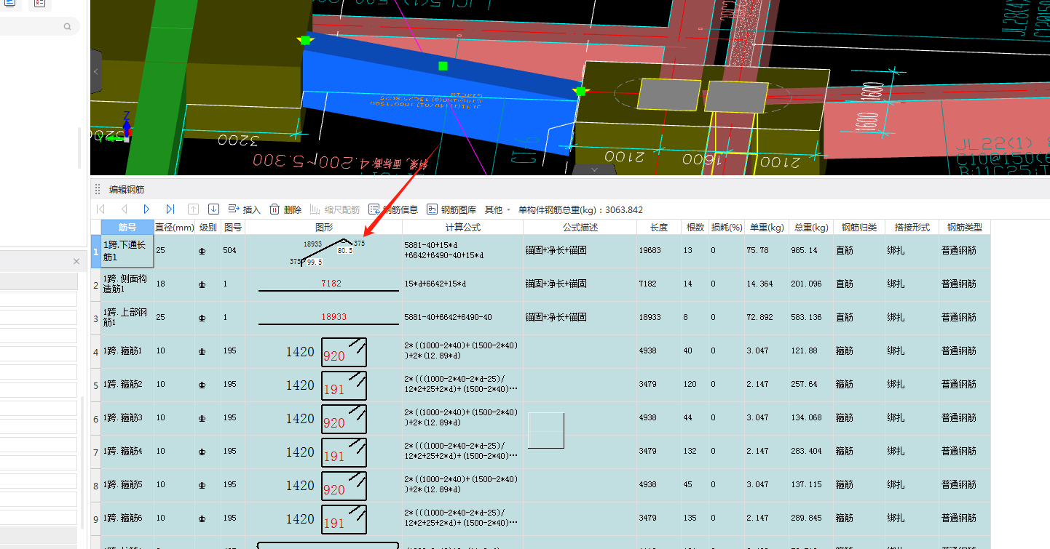This screenshot has height=549, width=1050.
Task: Select the green grip at beam right end
Action: pyautogui.click(x=580, y=91)
